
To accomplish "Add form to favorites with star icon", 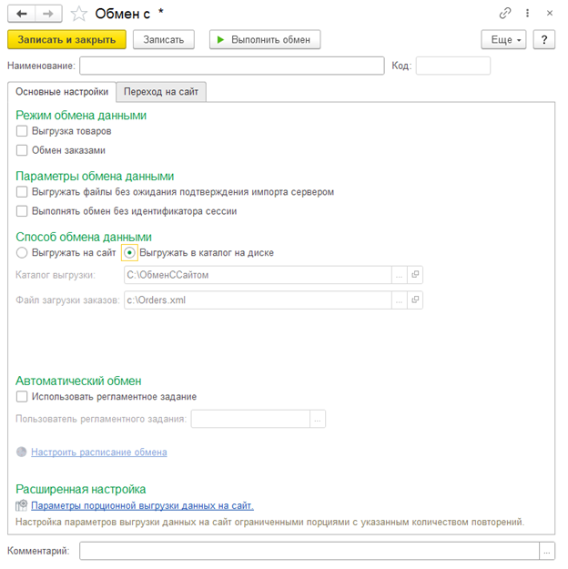I will pyautogui.click(x=79, y=14).
